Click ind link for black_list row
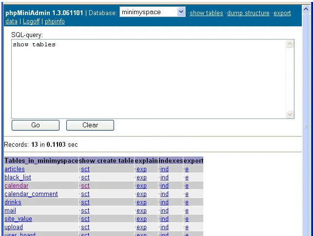 (x=164, y=177)
